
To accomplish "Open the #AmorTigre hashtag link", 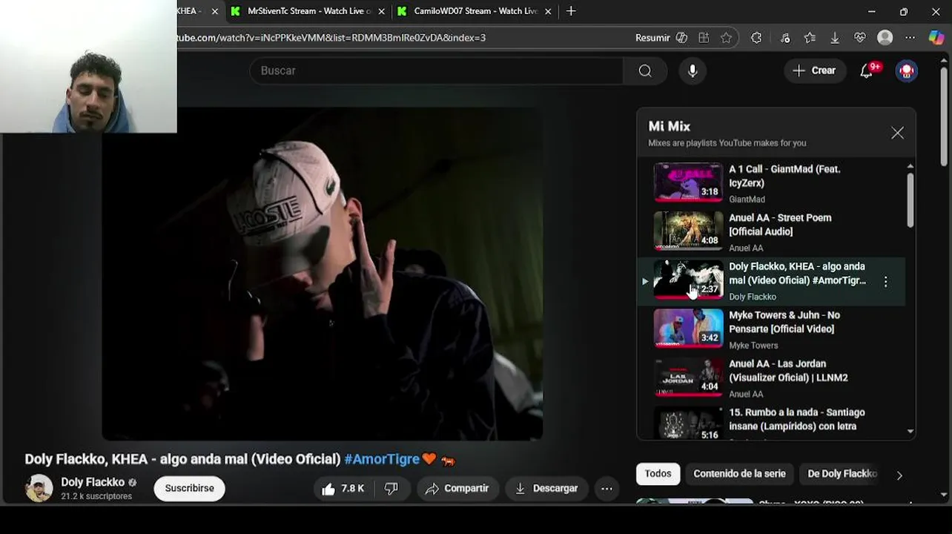I will click(x=382, y=459).
